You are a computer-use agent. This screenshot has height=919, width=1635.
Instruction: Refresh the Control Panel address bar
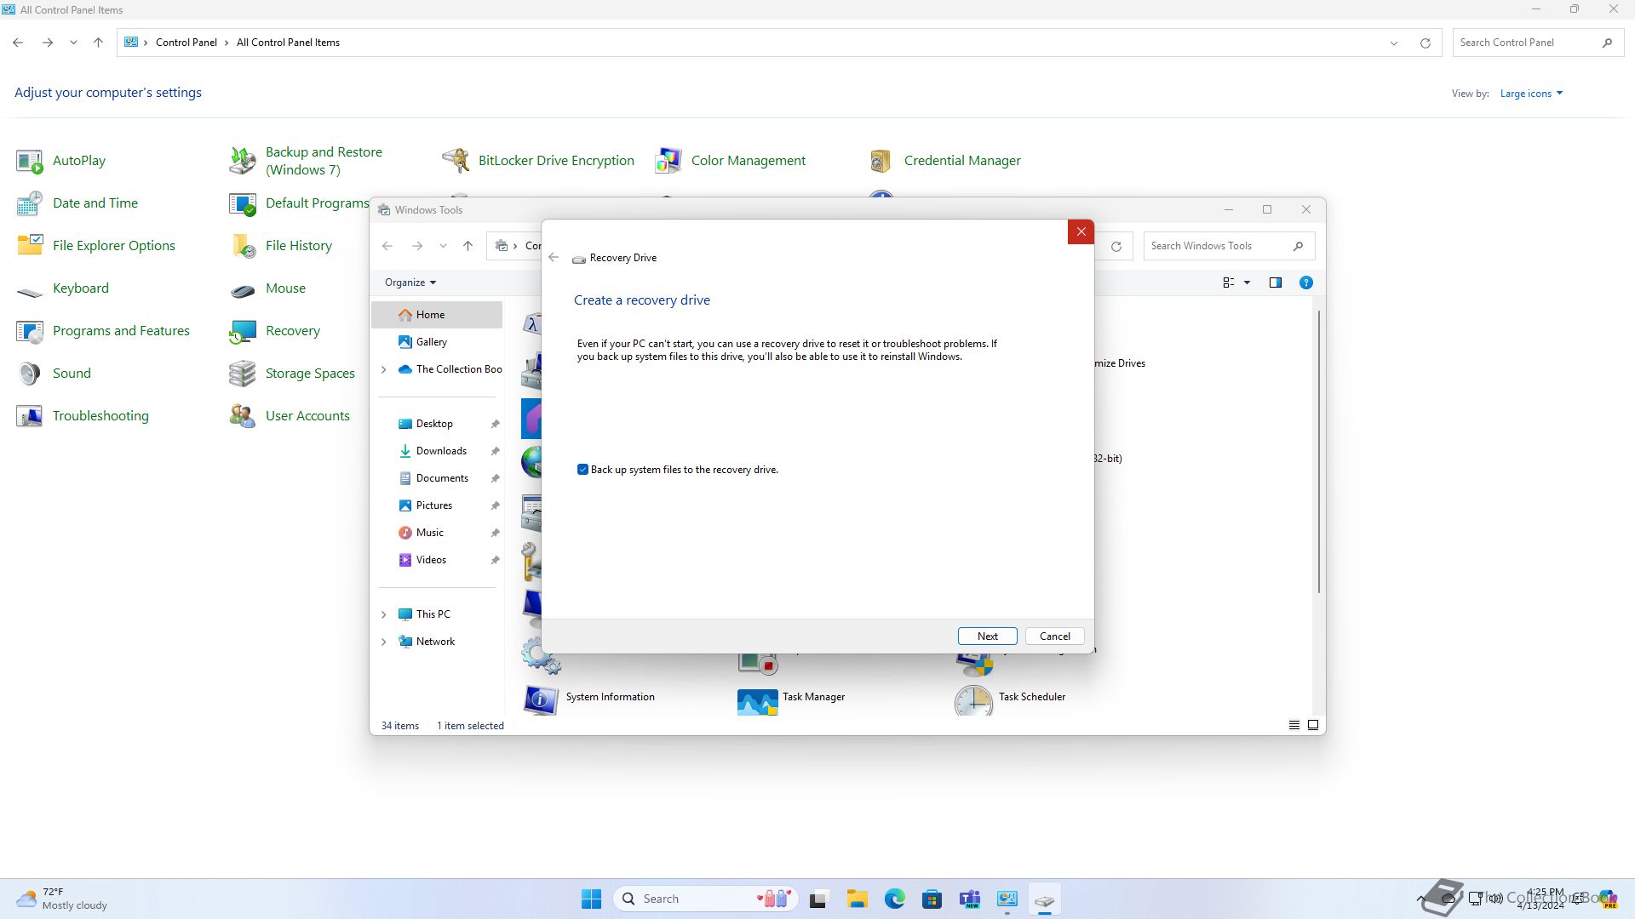(x=1425, y=43)
